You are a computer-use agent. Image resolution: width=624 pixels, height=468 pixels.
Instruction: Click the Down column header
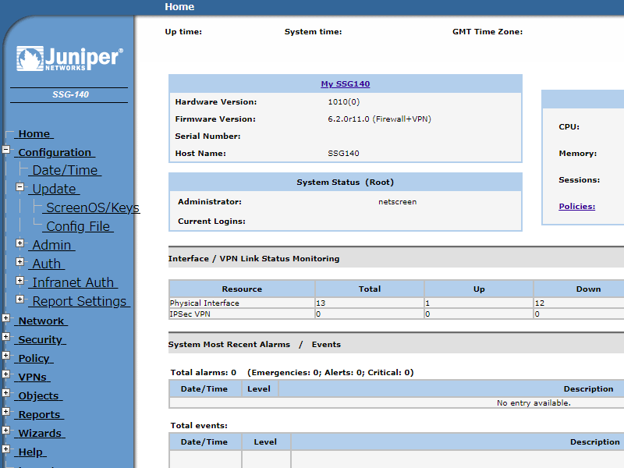pyautogui.click(x=589, y=289)
